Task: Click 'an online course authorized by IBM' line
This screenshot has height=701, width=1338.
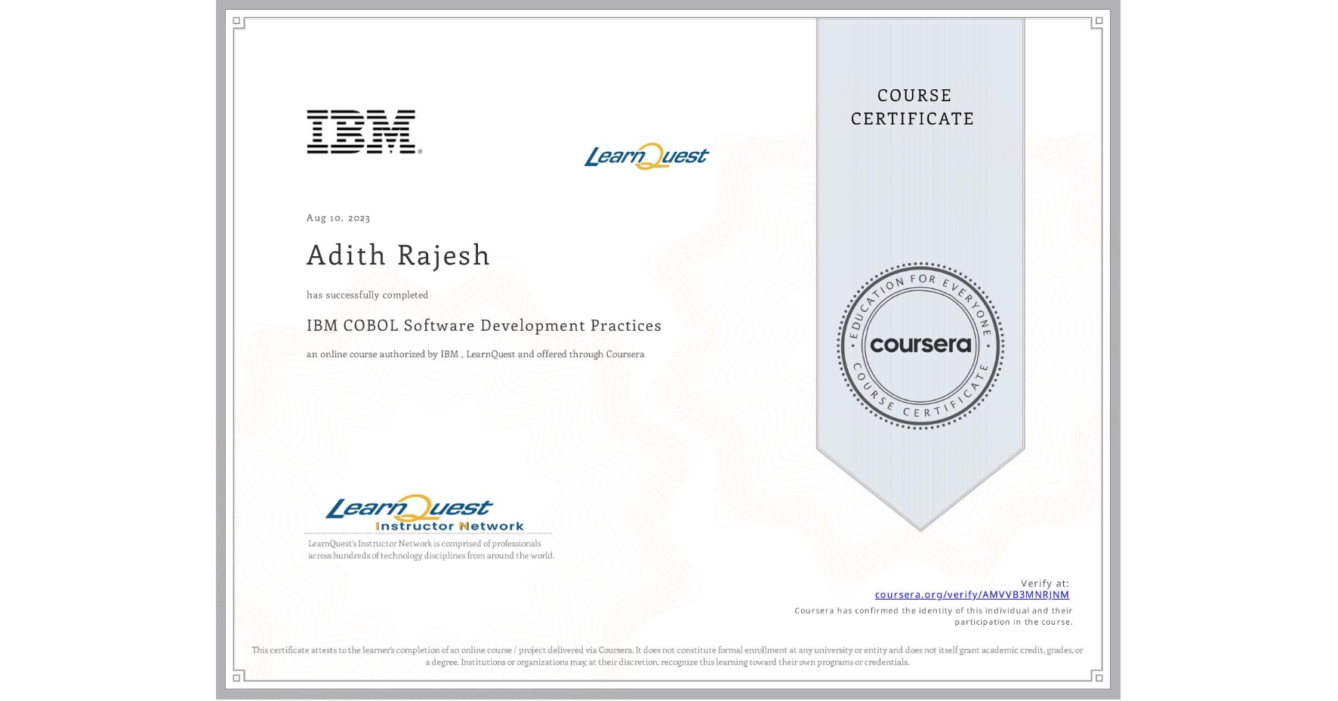Action: [x=476, y=354]
